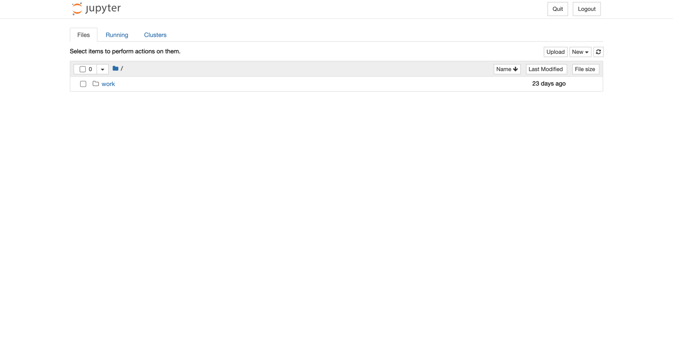Tick the select-all checkbox in the header

[83, 69]
